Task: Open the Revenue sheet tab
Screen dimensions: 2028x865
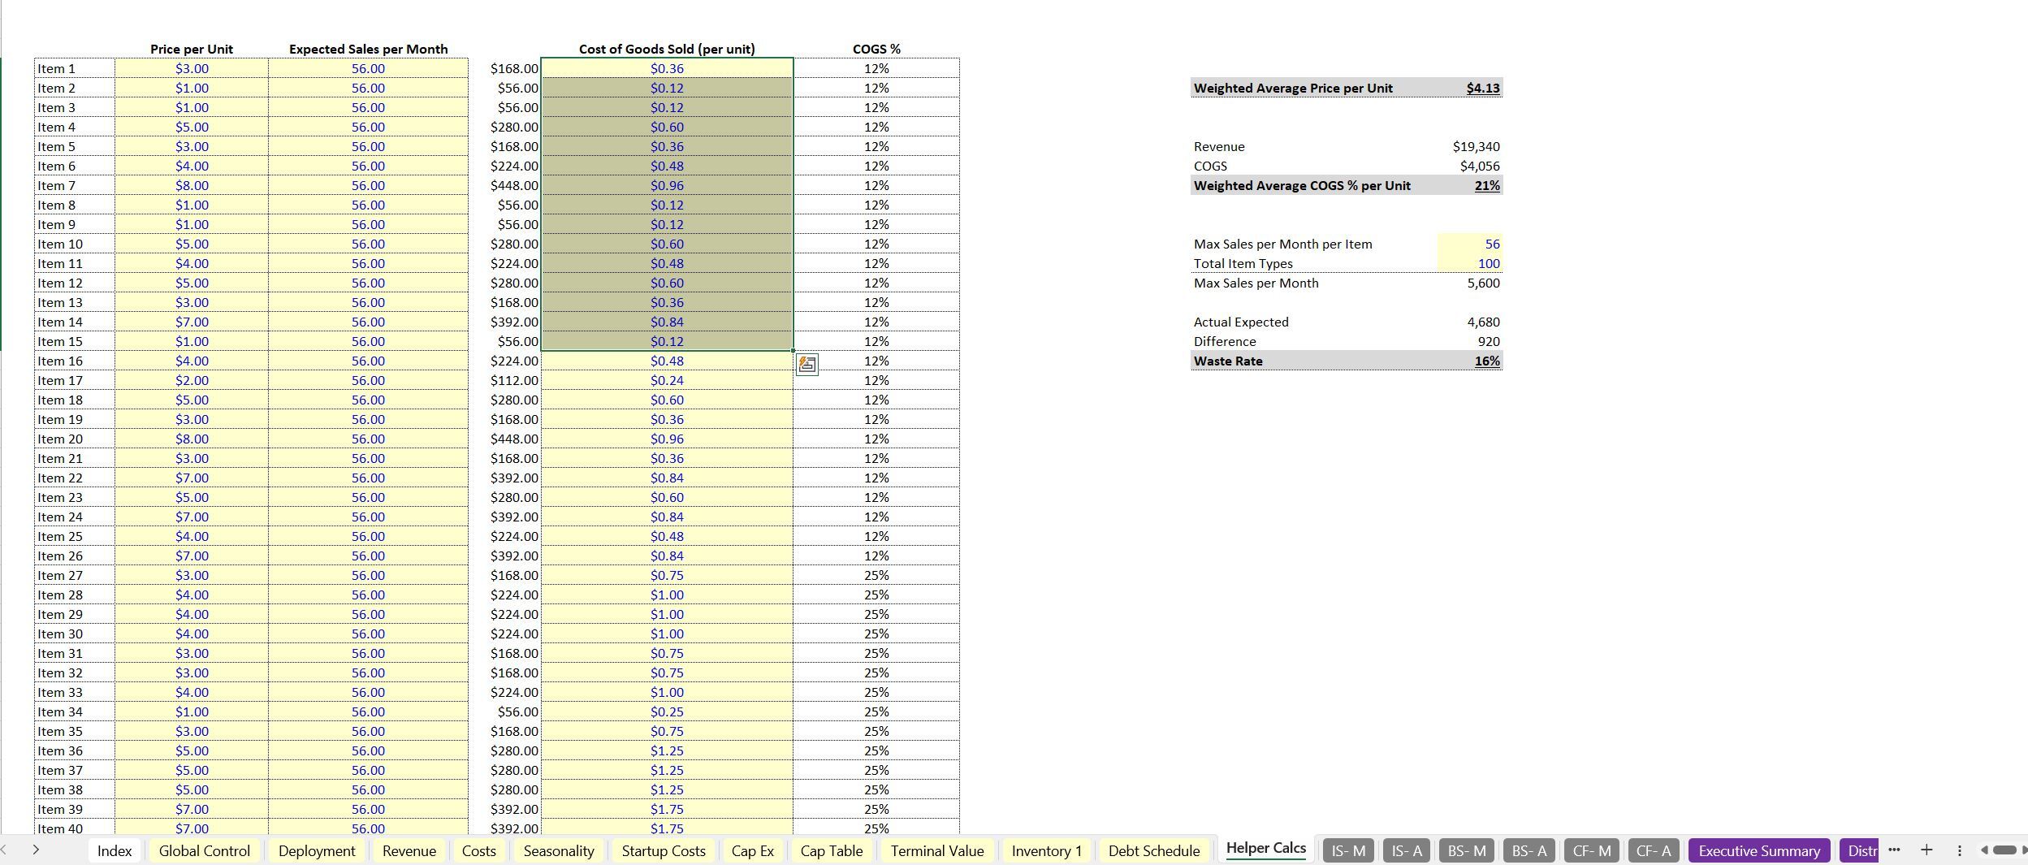Action: (x=409, y=850)
